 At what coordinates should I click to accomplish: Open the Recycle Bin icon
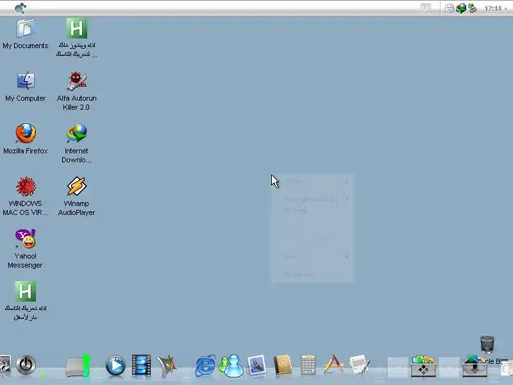pos(487,344)
